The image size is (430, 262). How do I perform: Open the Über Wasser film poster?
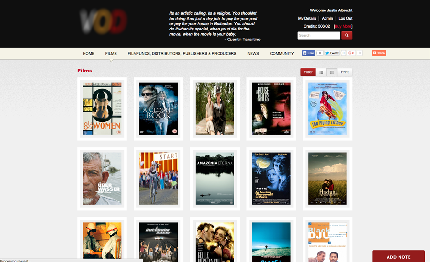(102, 179)
